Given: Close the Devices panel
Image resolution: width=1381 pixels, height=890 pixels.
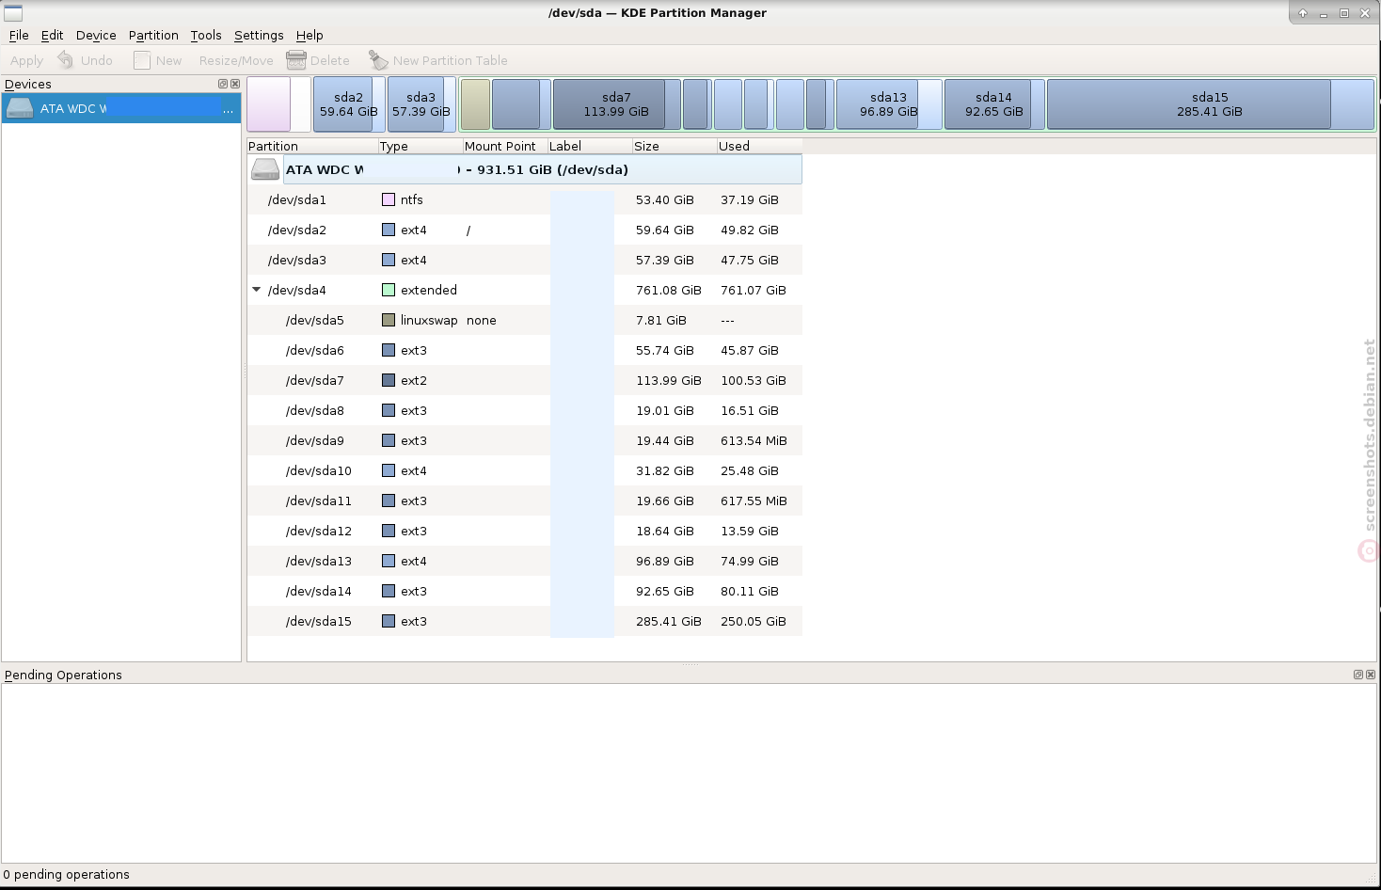Looking at the screenshot, I should tap(235, 84).
